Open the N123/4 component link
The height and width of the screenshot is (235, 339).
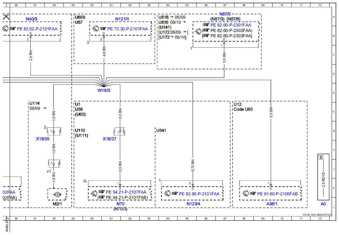193,204
